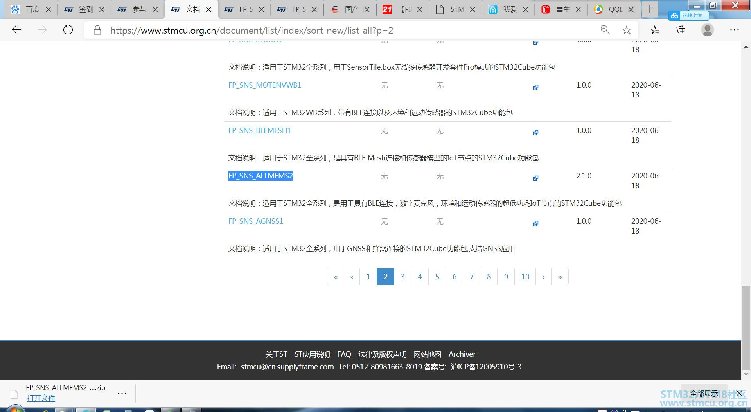Image resolution: width=751 pixels, height=412 pixels.
Task: Open FP_SNS_MOTENVWB1 document link
Action: click(x=265, y=85)
